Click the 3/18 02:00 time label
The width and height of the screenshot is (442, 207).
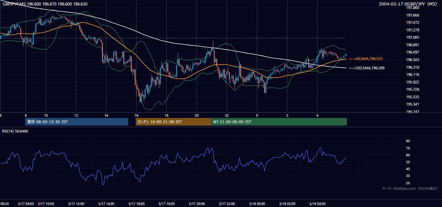pos(287,204)
